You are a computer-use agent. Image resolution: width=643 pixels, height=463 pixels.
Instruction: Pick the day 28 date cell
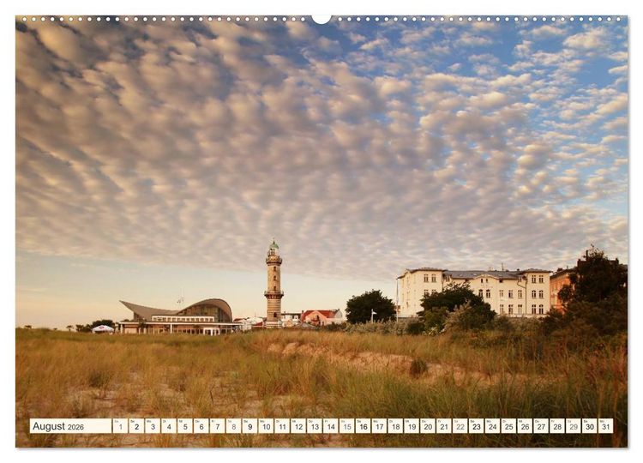(x=557, y=425)
